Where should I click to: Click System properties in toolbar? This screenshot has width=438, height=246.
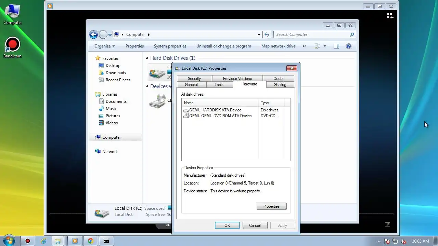pyautogui.click(x=170, y=46)
